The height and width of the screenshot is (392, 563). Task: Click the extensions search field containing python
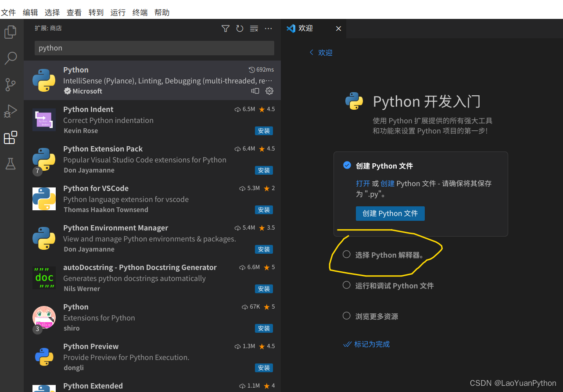[x=154, y=48]
